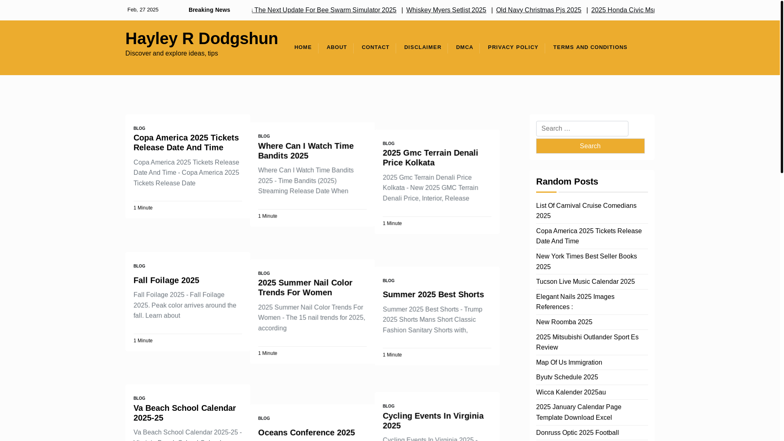Open Old Navy Christmas Pjs 2025 link

coord(538,10)
